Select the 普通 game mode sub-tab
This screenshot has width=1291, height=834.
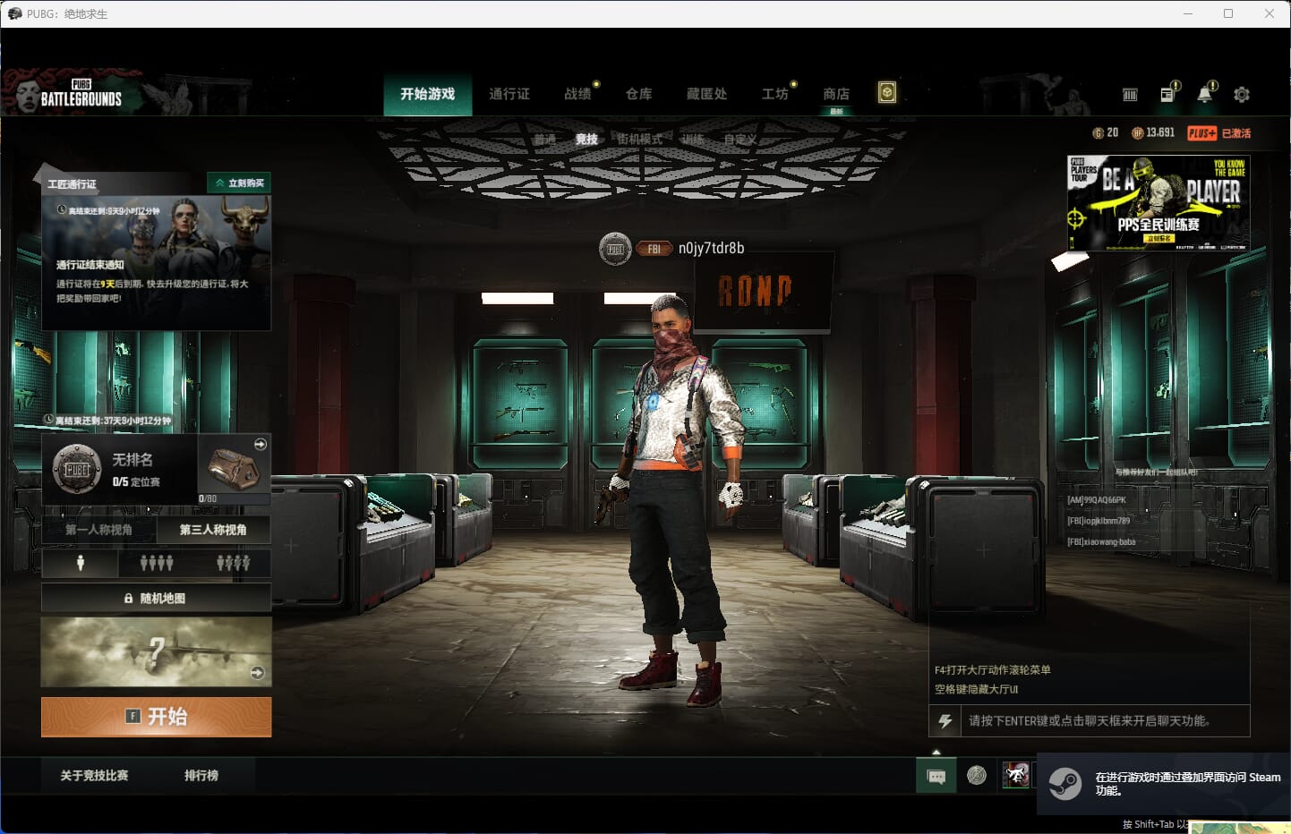coord(544,139)
